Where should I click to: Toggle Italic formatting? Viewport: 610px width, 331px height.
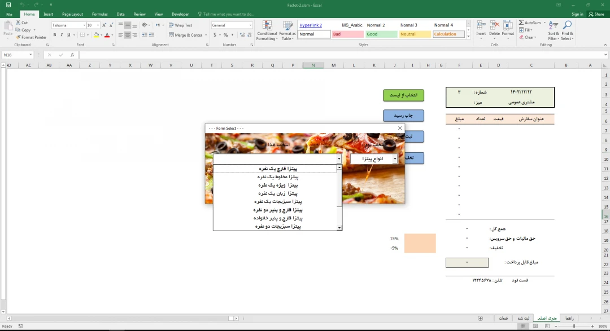(62, 35)
